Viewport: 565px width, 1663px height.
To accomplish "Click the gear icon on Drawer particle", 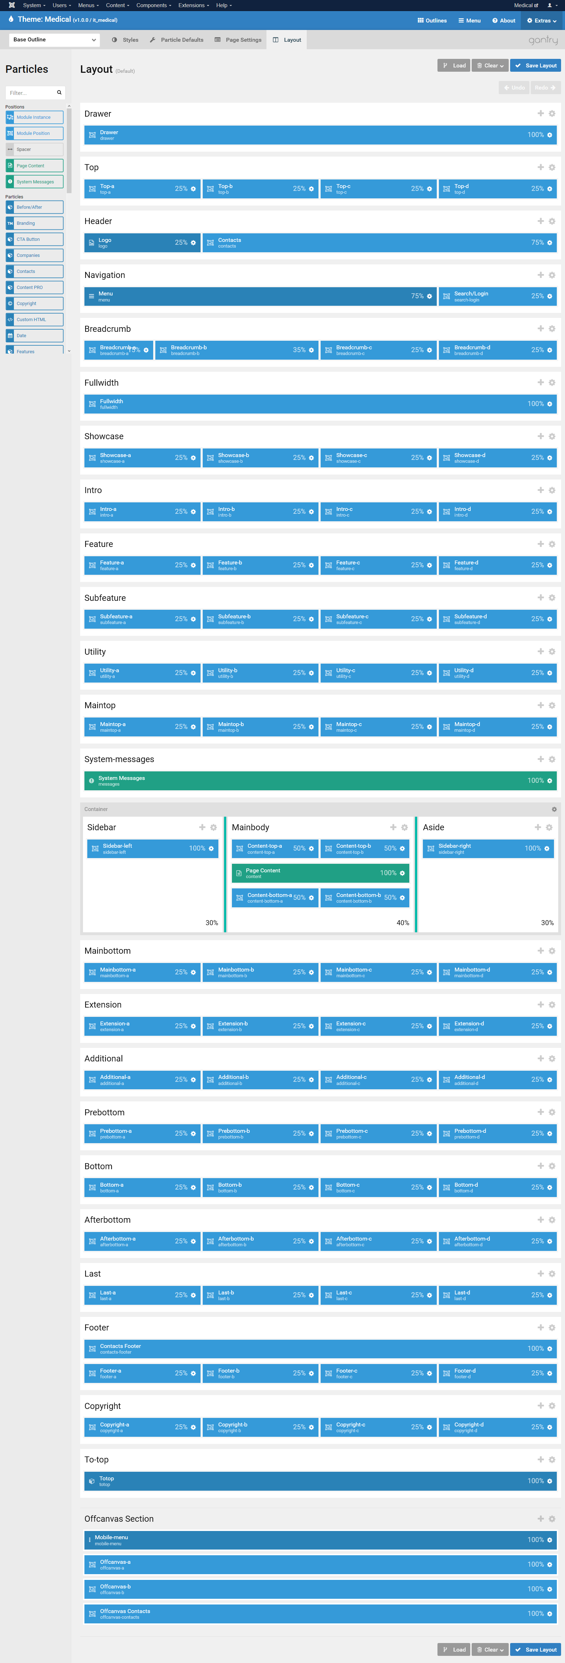I will pyautogui.click(x=550, y=135).
